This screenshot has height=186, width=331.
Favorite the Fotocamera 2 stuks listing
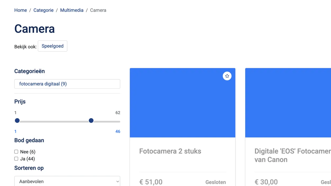pos(227,76)
